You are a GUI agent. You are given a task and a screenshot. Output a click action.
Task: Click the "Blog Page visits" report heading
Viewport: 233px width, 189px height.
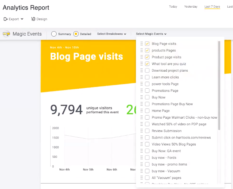(x=87, y=57)
